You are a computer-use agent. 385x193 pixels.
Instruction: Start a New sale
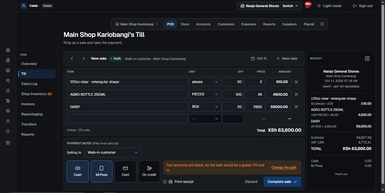287,59
